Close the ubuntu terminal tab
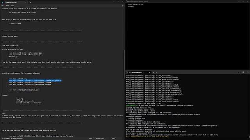250x140 pixels. click(149, 73)
